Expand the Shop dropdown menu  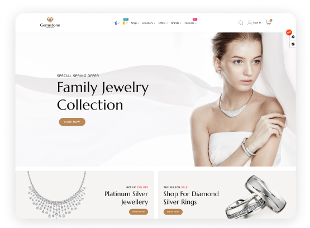[135, 23]
